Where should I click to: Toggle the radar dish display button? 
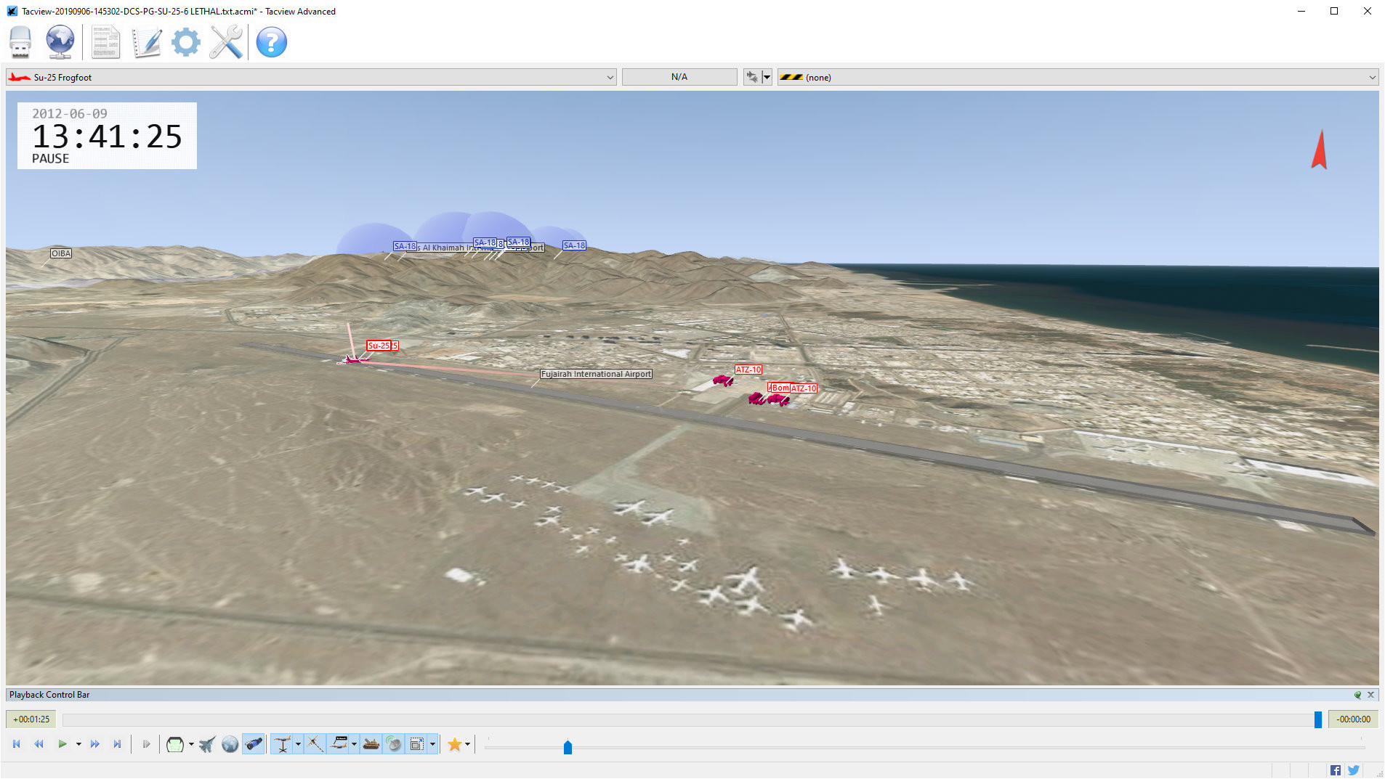tap(393, 744)
